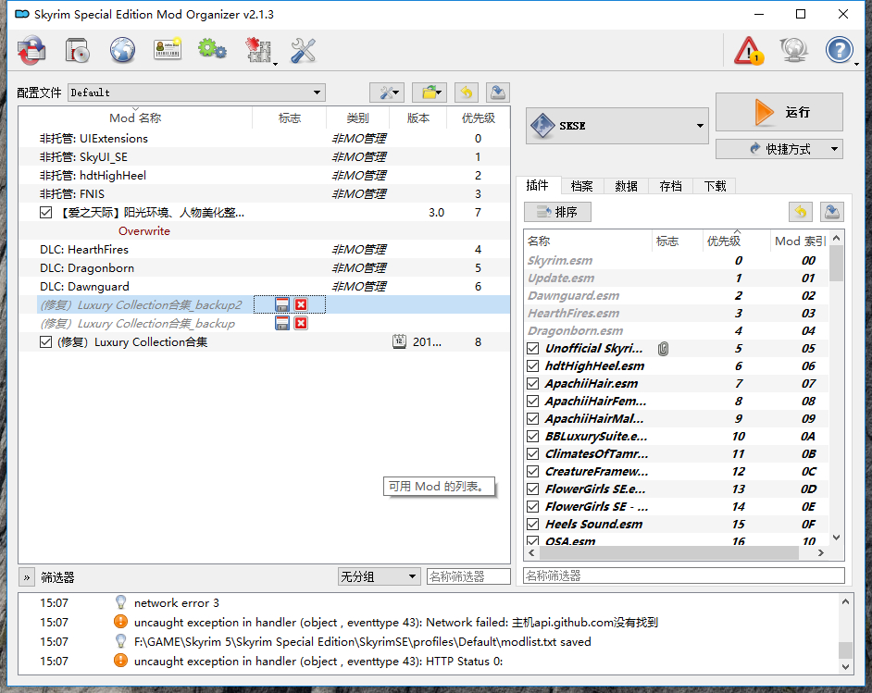Select the DLC: Dragonborn row
This screenshot has height=693, width=872.
tap(264, 268)
